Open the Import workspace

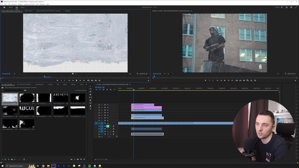coord(11,7)
